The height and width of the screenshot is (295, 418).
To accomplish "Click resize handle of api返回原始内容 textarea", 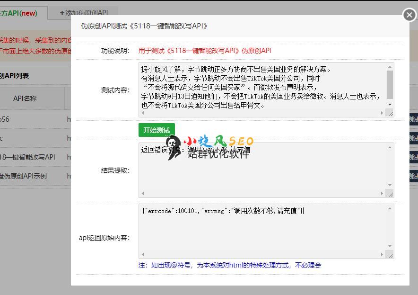I will click(390, 255).
